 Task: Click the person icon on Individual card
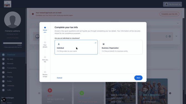pyautogui.click(x=59, y=44)
